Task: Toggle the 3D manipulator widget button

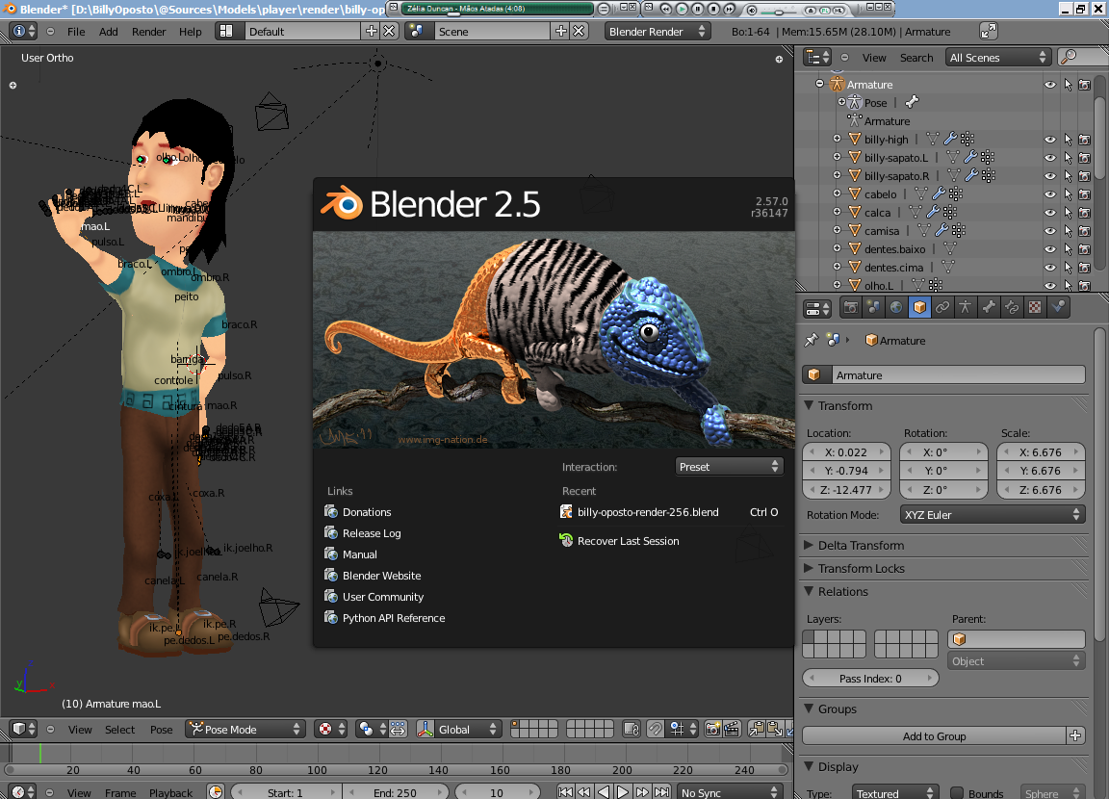Action: click(x=426, y=729)
